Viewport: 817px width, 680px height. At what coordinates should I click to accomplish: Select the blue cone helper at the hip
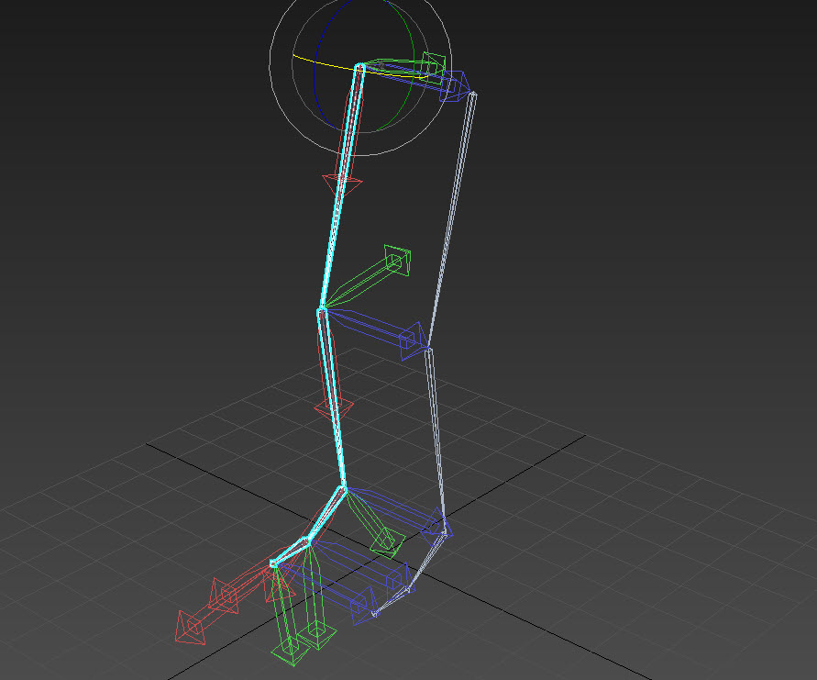click(455, 86)
